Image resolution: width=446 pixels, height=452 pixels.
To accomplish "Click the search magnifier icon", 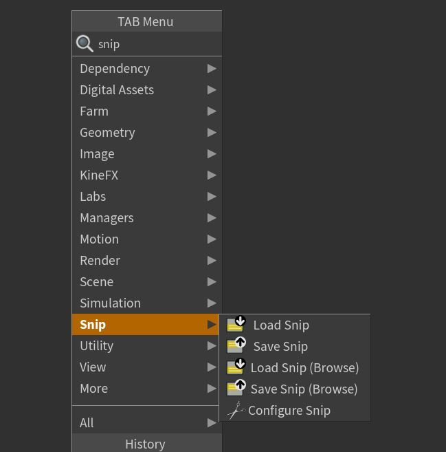I will pos(85,44).
